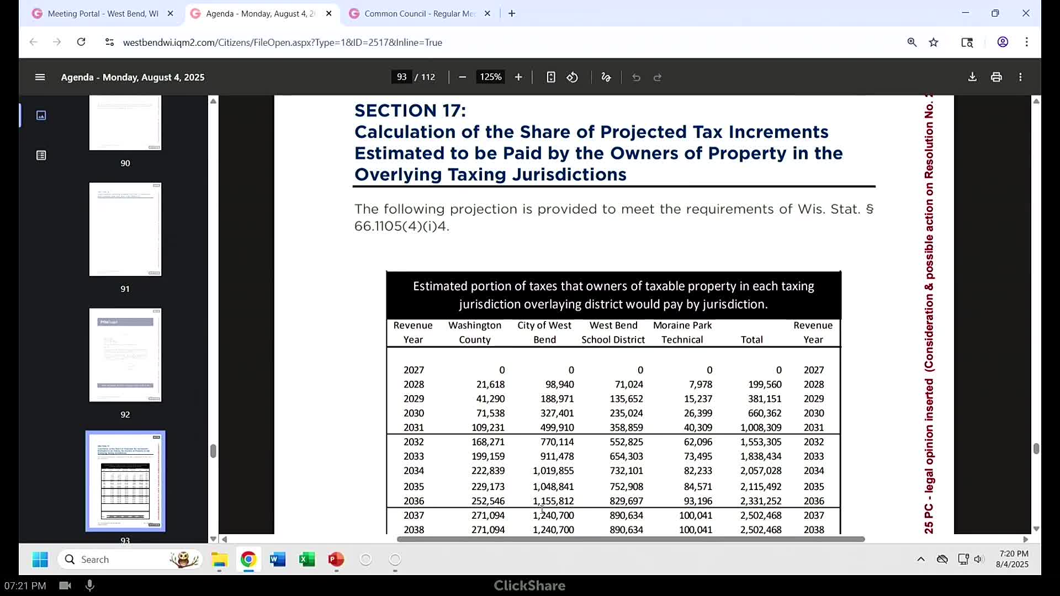Image resolution: width=1060 pixels, height=596 pixels.
Task: Click the zoom percentage field
Action: 490,77
